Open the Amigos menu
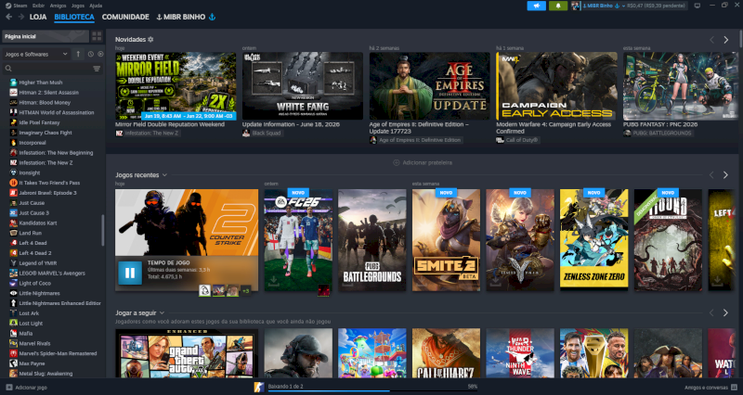The height and width of the screenshot is (395, 743). tap(58, 6)
